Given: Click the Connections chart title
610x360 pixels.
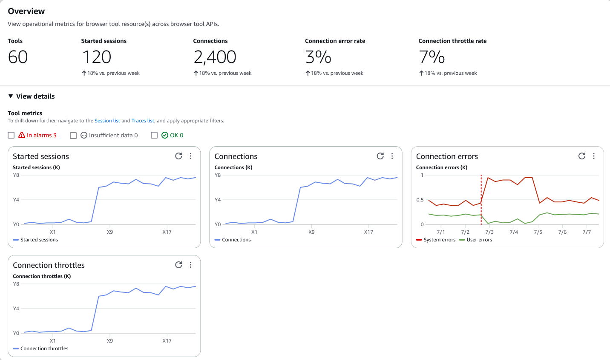Looking at the screenshot, I should tap(236, 156).
